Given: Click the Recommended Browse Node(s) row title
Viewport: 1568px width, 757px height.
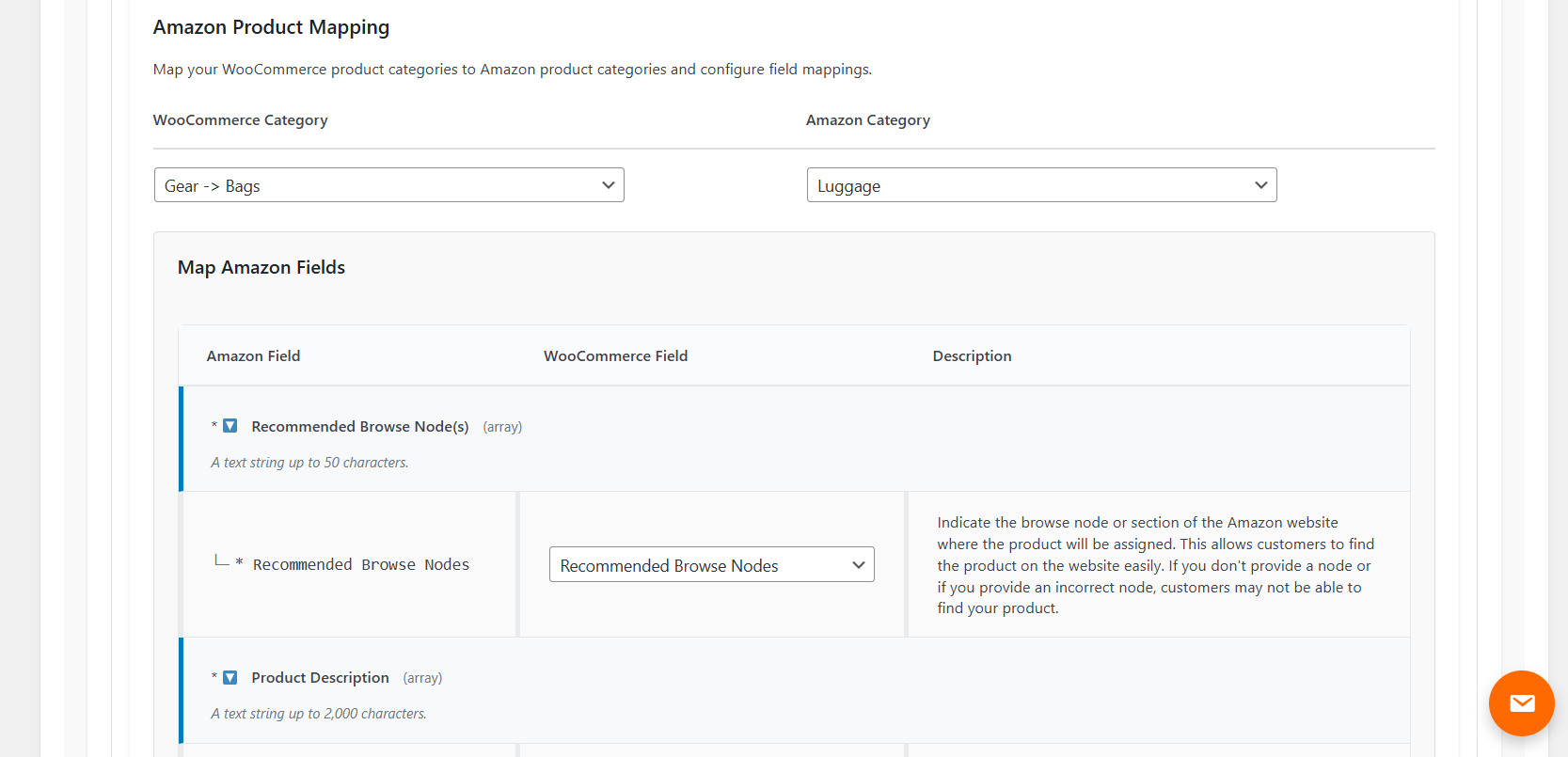Looking at the screenshot, I should tap(360, 426).
